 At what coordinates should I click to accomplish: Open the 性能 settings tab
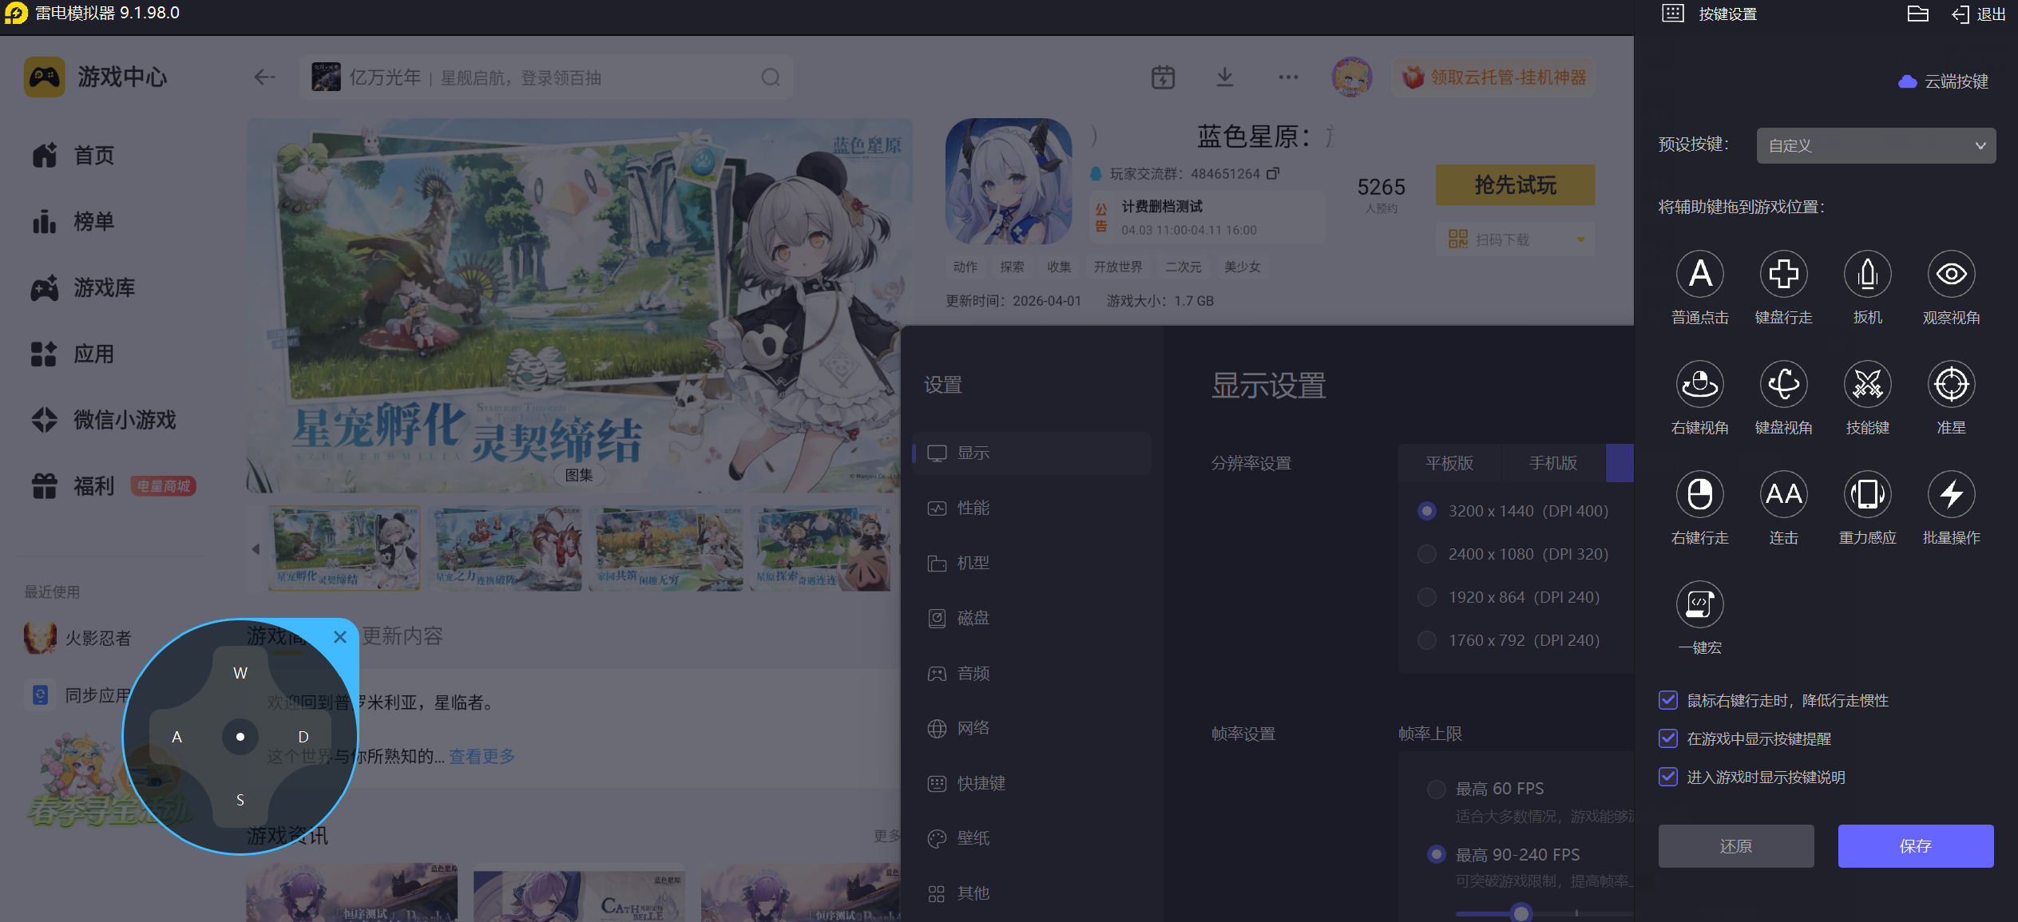point(973,508)
